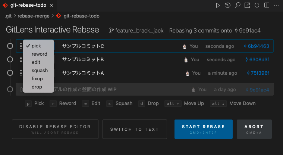Click drag handle of サンプルコミットA row
This screenshot has width=283, height=155.
click(x=21, y=73)
